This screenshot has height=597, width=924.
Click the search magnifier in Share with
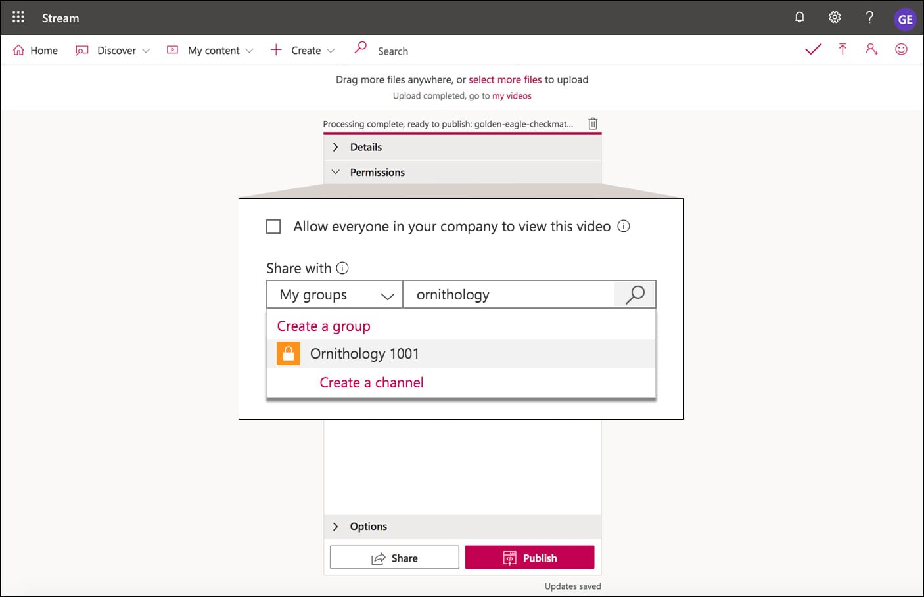634,295
